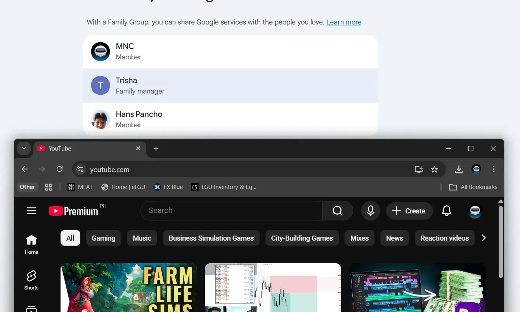The height and width of the screenshot is (312, 520).
Task: Open Chrome three-dot menu
Action: (494, 169)
